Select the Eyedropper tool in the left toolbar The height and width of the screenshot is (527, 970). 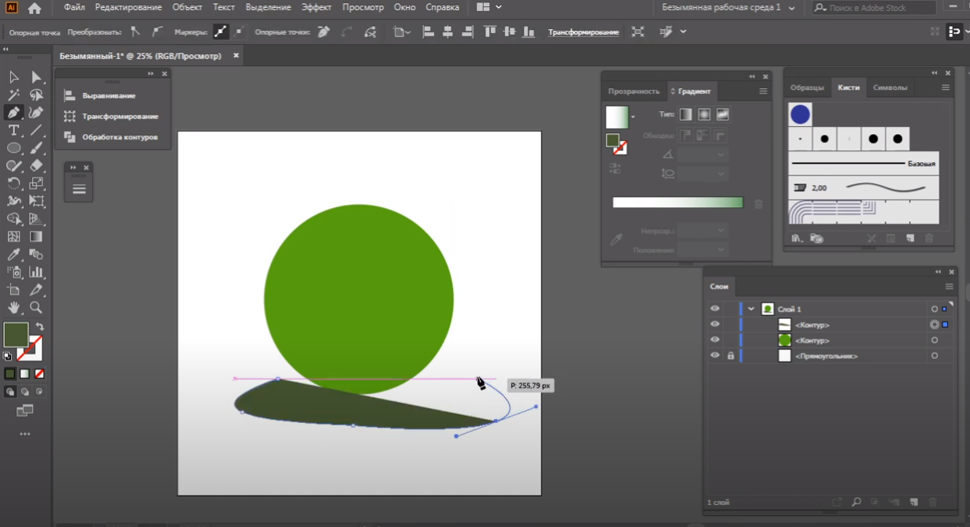(x=13, y=254)
